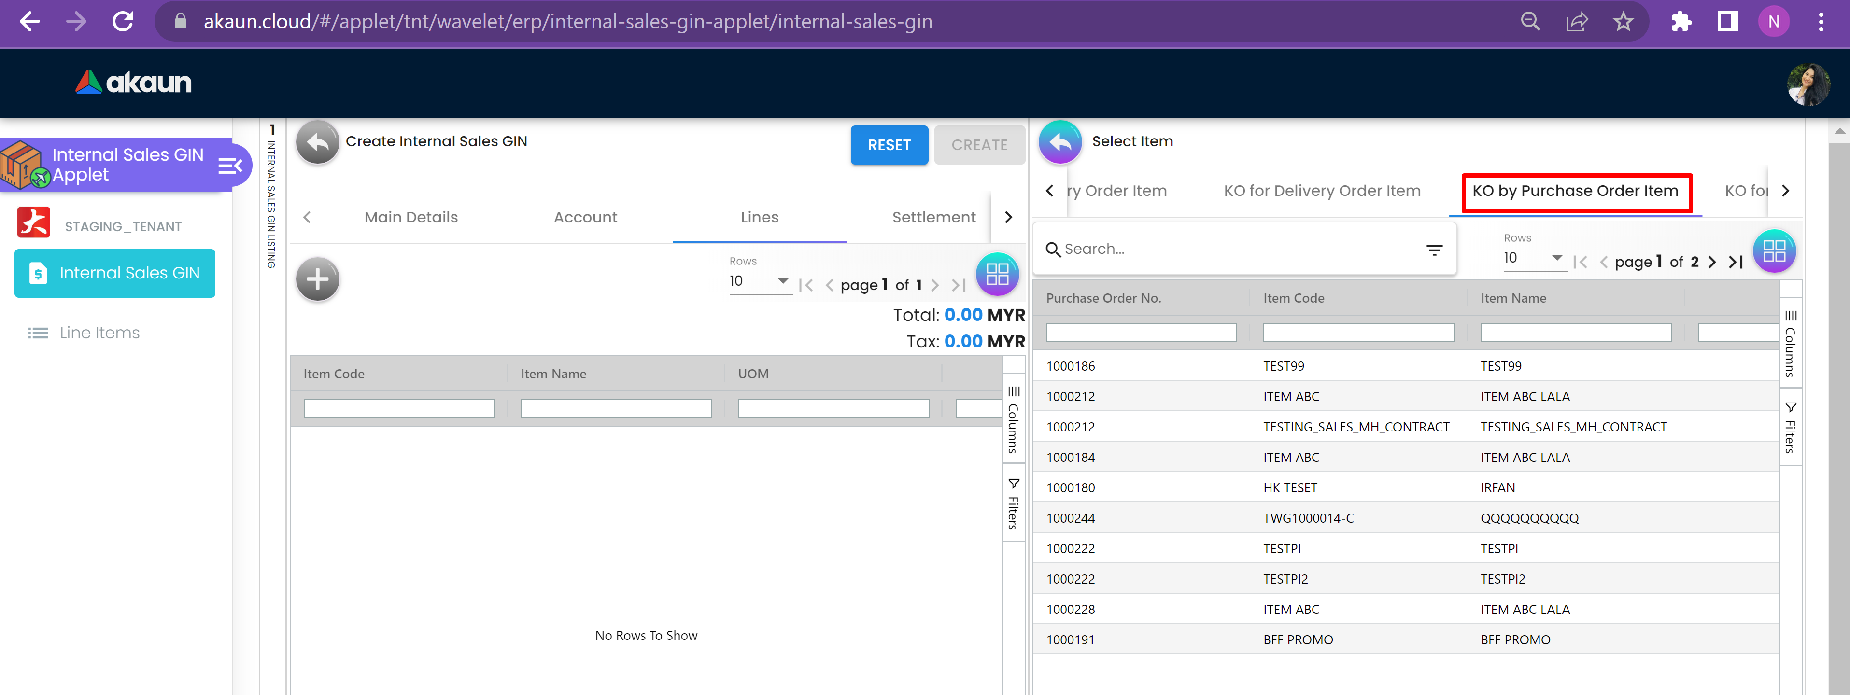Select the KO for Delivery Order Item tab

pos(1321,191)
